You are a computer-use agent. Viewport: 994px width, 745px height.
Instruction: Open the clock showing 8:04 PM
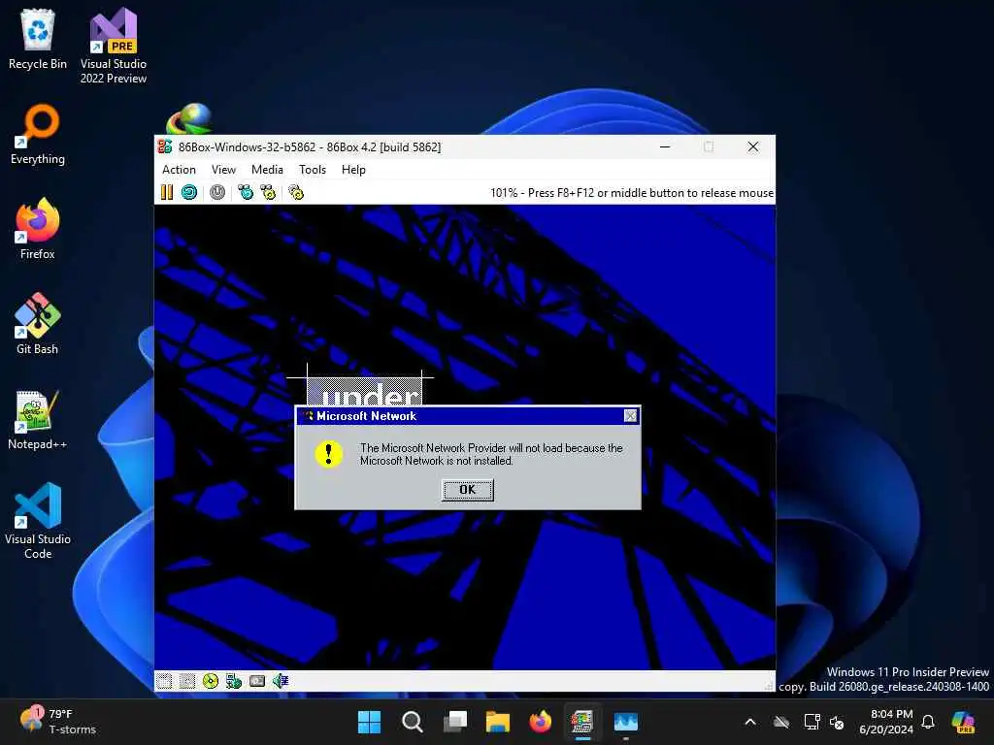pyautogui.click(x=886, y=722)
